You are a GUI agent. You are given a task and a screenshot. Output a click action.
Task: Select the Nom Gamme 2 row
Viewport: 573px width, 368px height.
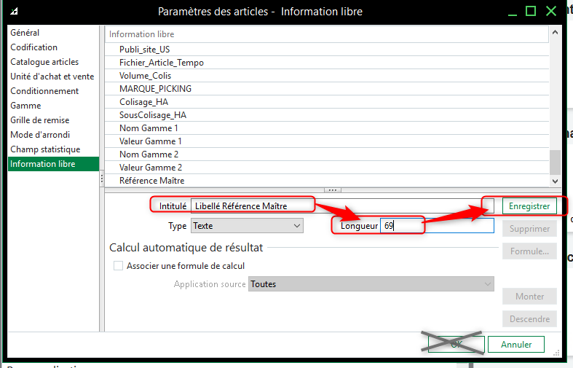pos(327,154)
